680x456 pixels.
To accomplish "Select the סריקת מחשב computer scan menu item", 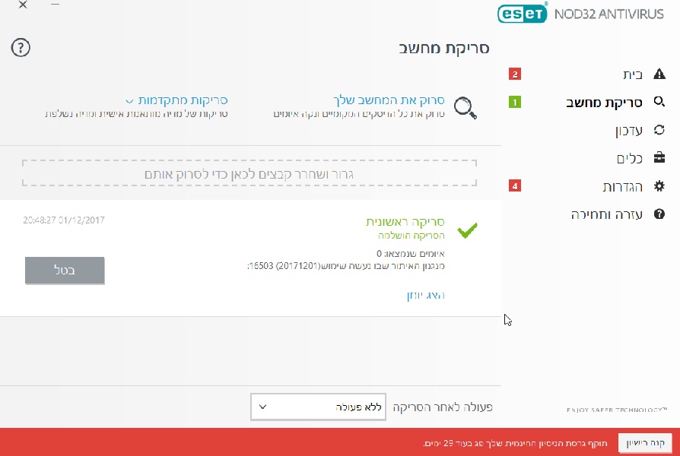I will [x=605, y=102].
